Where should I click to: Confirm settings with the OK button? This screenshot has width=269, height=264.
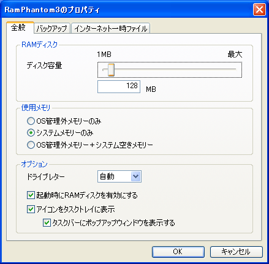coord(178,252)
